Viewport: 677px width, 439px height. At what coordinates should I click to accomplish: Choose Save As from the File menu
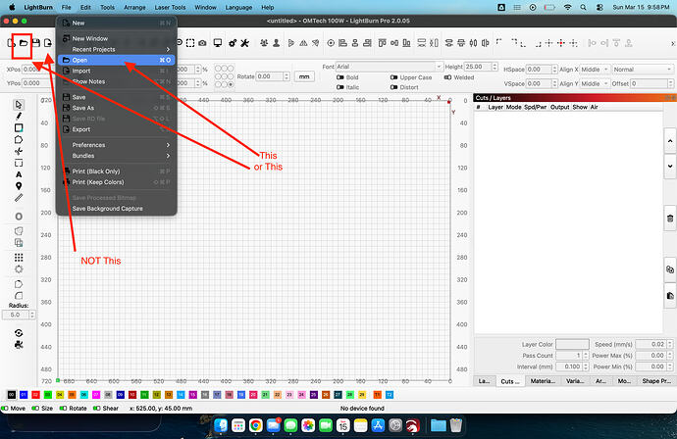tap(116, 108)
